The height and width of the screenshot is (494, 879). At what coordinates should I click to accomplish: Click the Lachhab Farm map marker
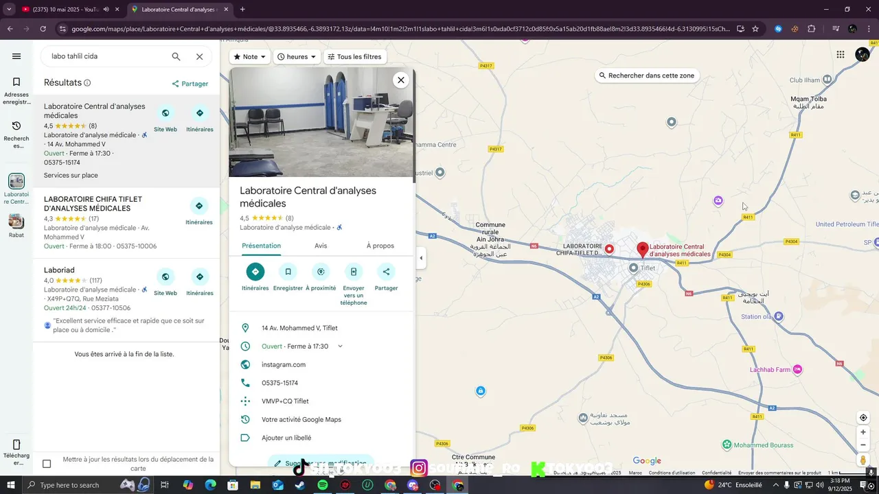tap(797, 370)
